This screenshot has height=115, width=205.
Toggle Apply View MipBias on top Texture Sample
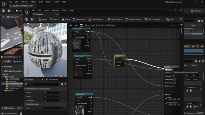[73, 38]
